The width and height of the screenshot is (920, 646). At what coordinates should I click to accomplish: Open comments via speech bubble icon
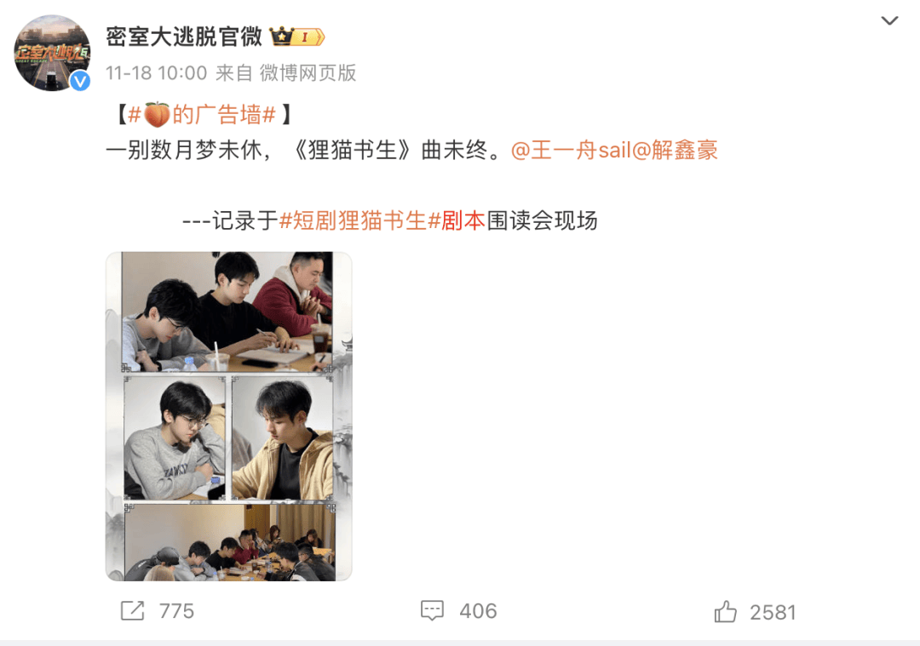tap(433, 611)
